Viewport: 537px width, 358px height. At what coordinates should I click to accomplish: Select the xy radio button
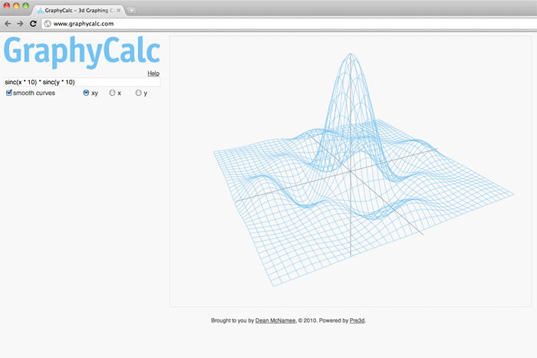pyautogui.click(x=86, y=93)
